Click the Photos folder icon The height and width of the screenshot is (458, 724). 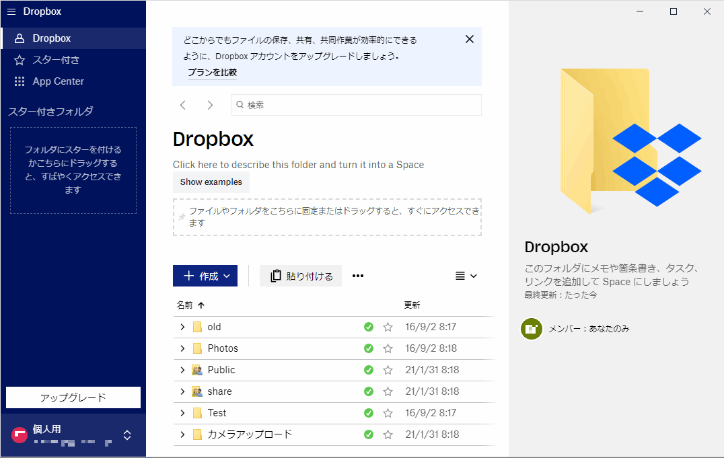[197, 348]
